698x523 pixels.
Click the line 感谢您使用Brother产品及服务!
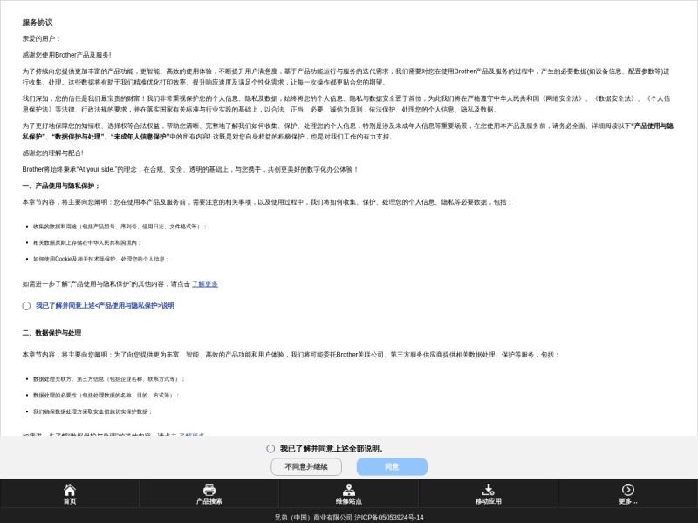click(x=67, y=55)
